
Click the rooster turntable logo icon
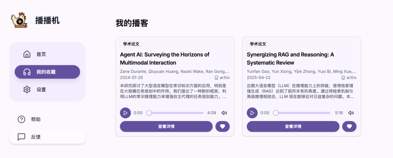click(19, 20)
